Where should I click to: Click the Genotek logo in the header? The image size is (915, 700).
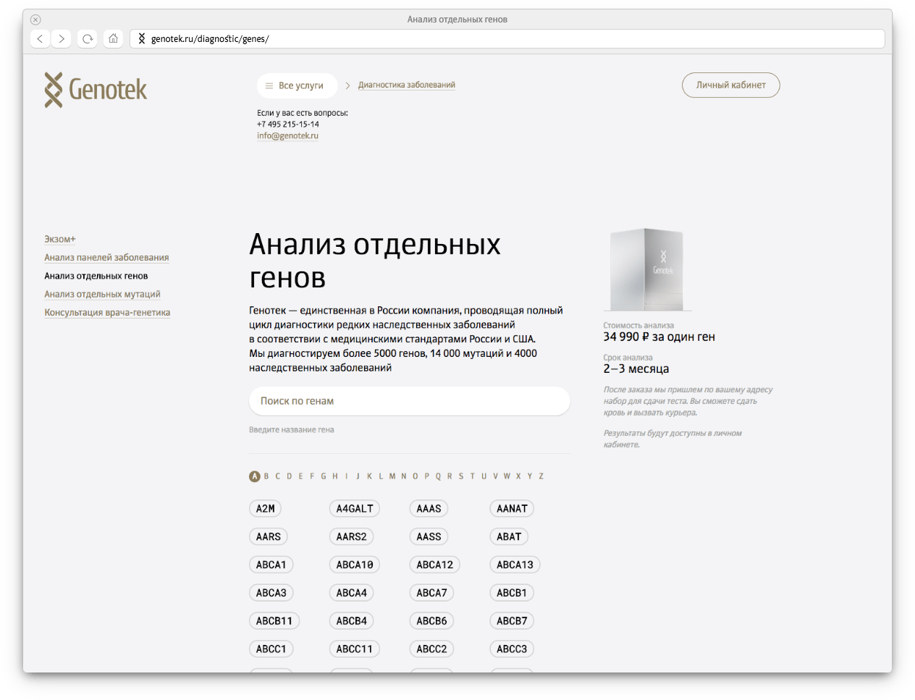(x=96, y=90)
